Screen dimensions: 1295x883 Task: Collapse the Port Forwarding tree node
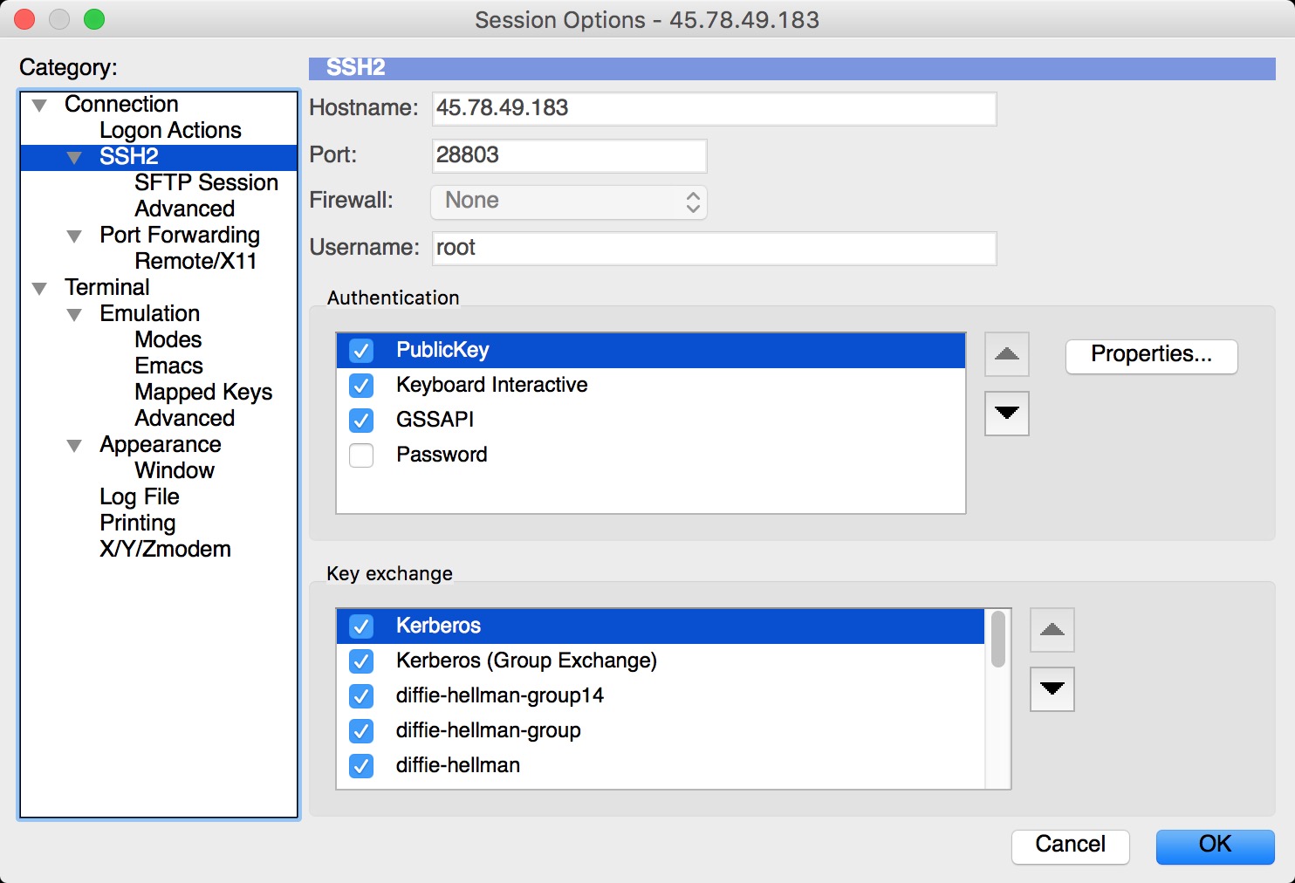click(74, 236)
